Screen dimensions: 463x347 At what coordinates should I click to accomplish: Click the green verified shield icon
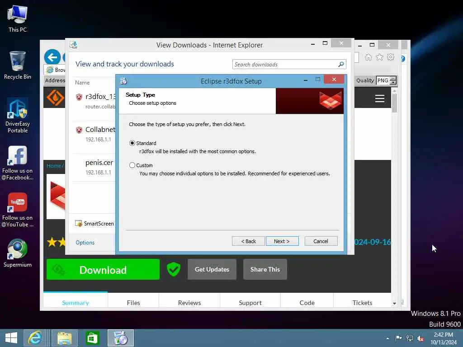click(x=174, y=269)
